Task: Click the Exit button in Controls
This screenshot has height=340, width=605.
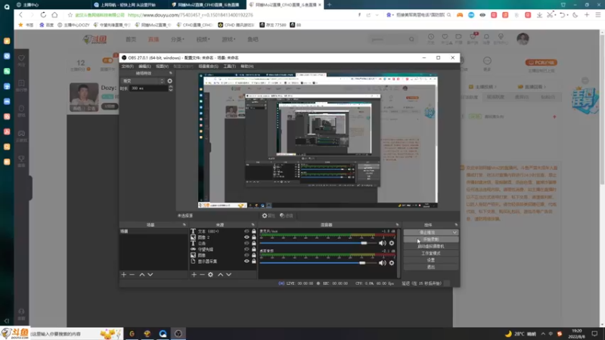Action: click(x=431, y=267)
